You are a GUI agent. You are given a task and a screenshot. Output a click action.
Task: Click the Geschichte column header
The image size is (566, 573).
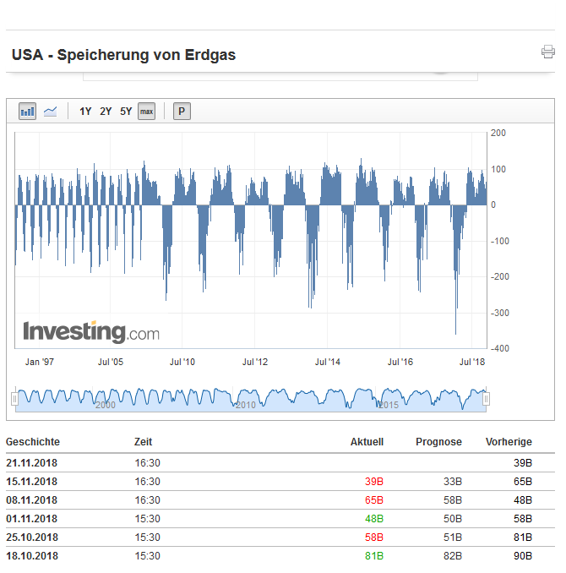(33, 441)
